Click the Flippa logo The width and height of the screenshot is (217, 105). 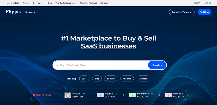pyautogui.click(x=13, y=12)
